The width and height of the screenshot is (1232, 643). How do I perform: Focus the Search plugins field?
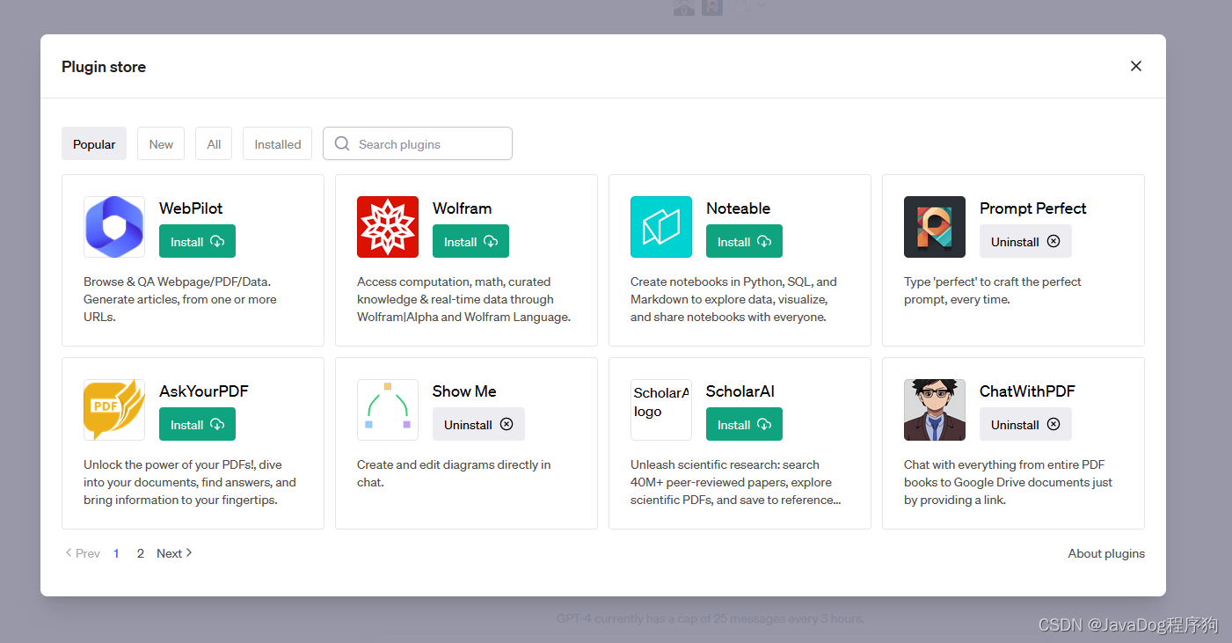click(418, 143)
